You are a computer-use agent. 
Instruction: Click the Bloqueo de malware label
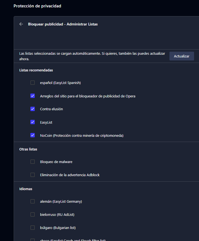click(x=56, y=162)
